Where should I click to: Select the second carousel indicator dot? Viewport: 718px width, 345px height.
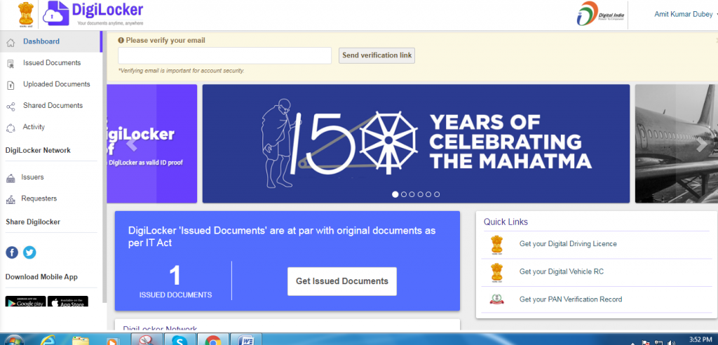pos(404,194)
